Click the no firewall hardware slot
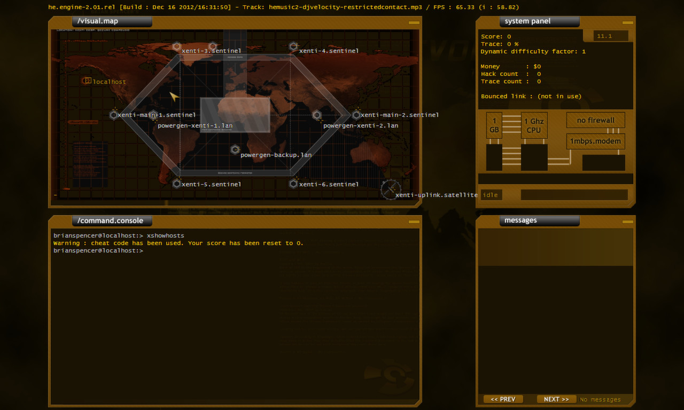The width and height of the screenshot is (684, 410). [x=595, y=120]
